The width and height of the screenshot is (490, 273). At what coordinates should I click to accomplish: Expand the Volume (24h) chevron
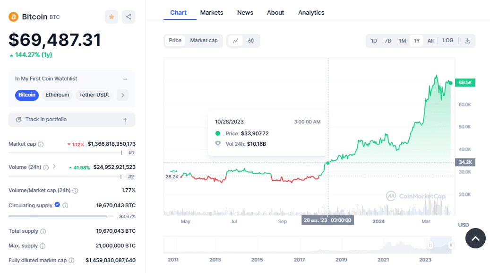(x=54, y=167)
